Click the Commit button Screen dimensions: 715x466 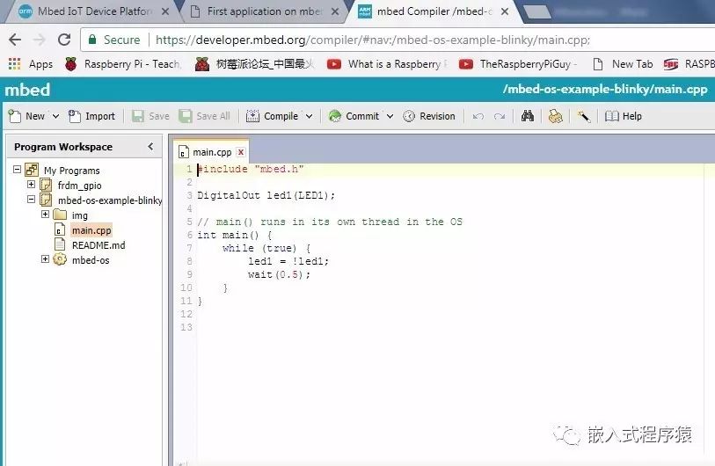click(x=354, y=116)
